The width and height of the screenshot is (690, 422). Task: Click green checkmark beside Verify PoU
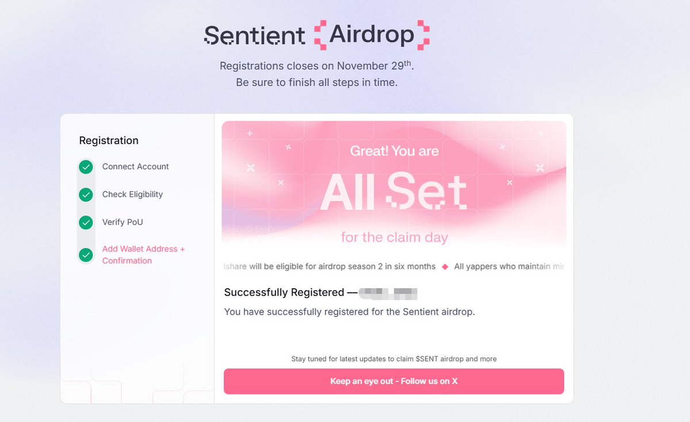click(x=86, y=222)
